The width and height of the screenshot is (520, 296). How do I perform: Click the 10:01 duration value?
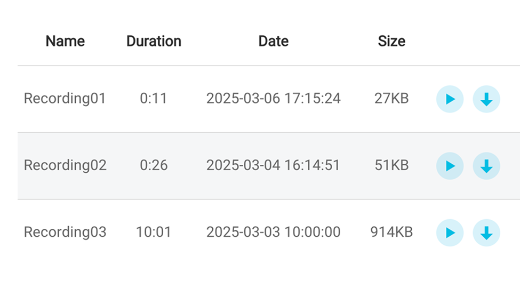tap(154, 232)
